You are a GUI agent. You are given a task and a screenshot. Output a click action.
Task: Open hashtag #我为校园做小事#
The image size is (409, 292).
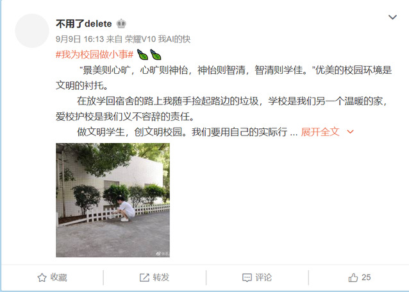95,55
